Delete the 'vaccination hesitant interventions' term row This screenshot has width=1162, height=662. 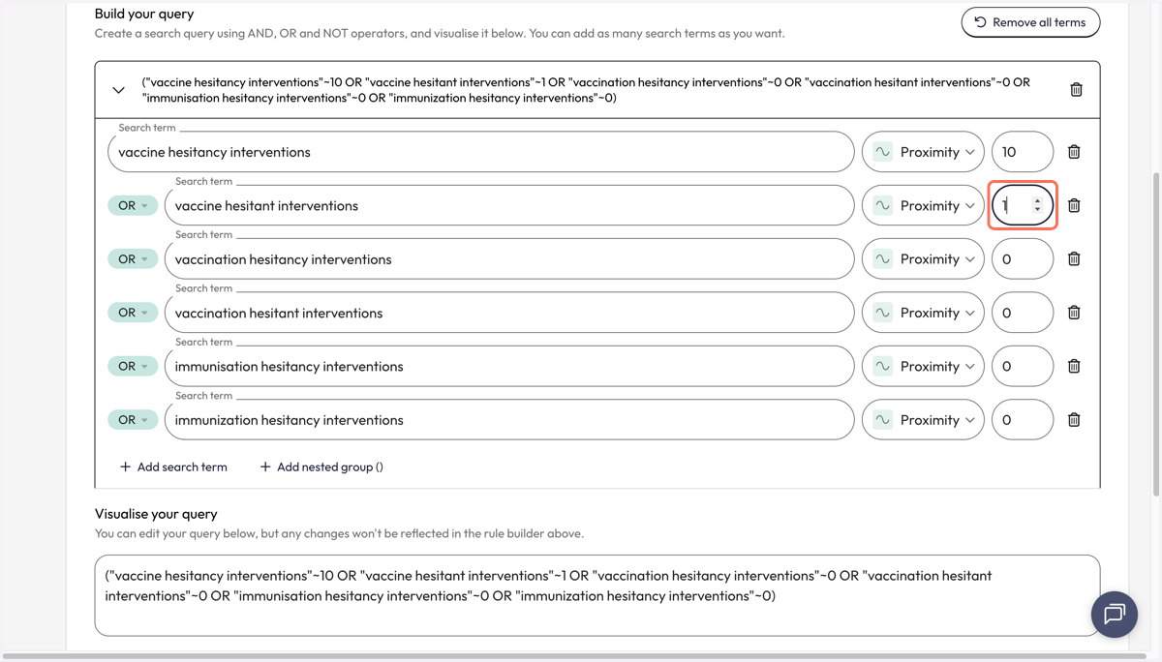pos(1074,313)
